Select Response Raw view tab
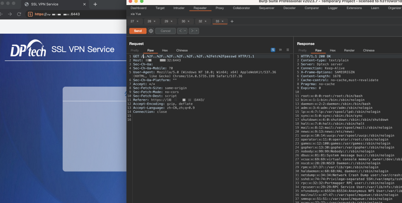 click(318, 51)
